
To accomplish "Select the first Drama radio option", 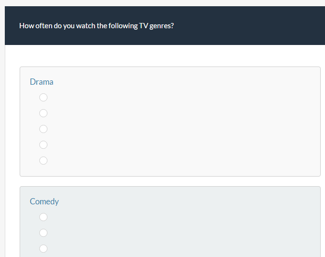I will pyautogui.click(x=43, y=98).
